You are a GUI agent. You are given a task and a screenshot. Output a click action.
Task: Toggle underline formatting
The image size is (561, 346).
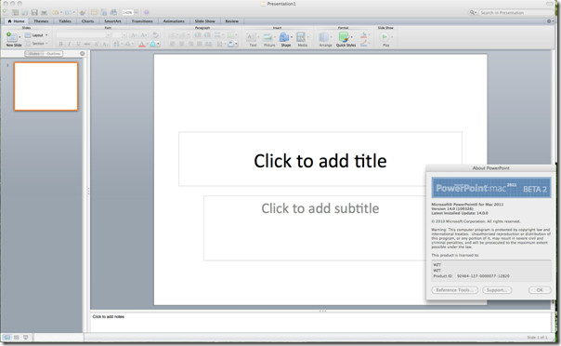coord(78,44)
